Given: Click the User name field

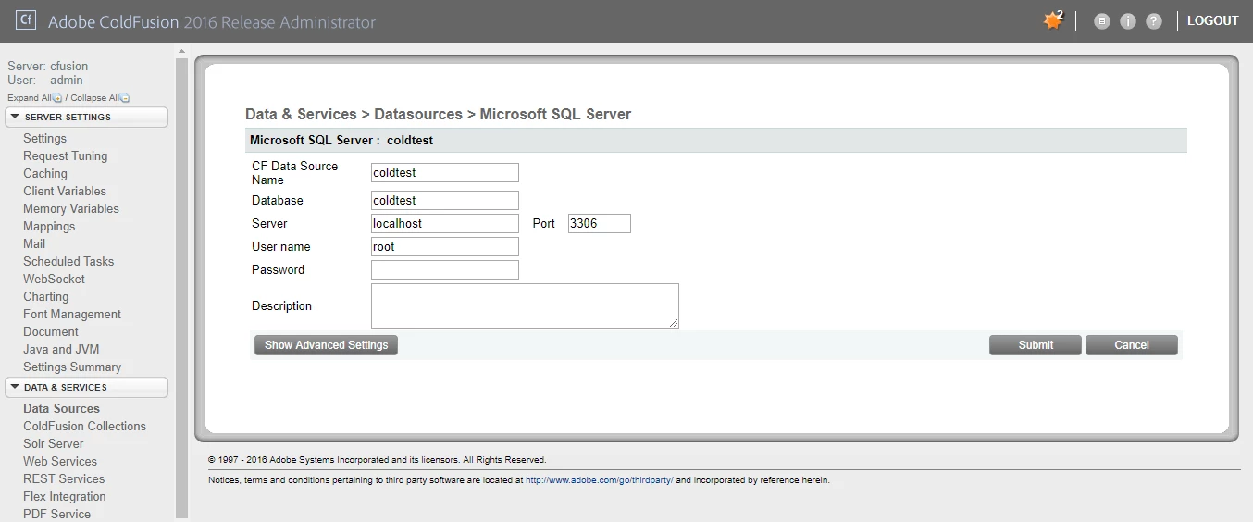Looking at the screenshot, I should (445, 246).
